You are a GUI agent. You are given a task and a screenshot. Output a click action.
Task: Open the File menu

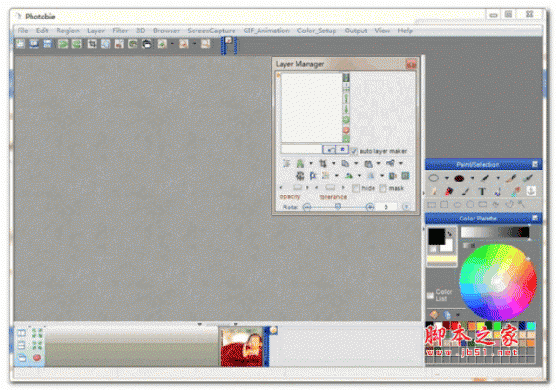pos(22,31)
